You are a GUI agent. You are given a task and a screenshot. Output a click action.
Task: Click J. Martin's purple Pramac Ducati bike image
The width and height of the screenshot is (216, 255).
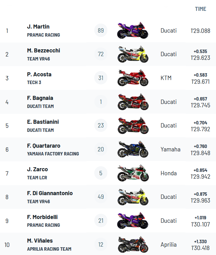coord(133,30)
